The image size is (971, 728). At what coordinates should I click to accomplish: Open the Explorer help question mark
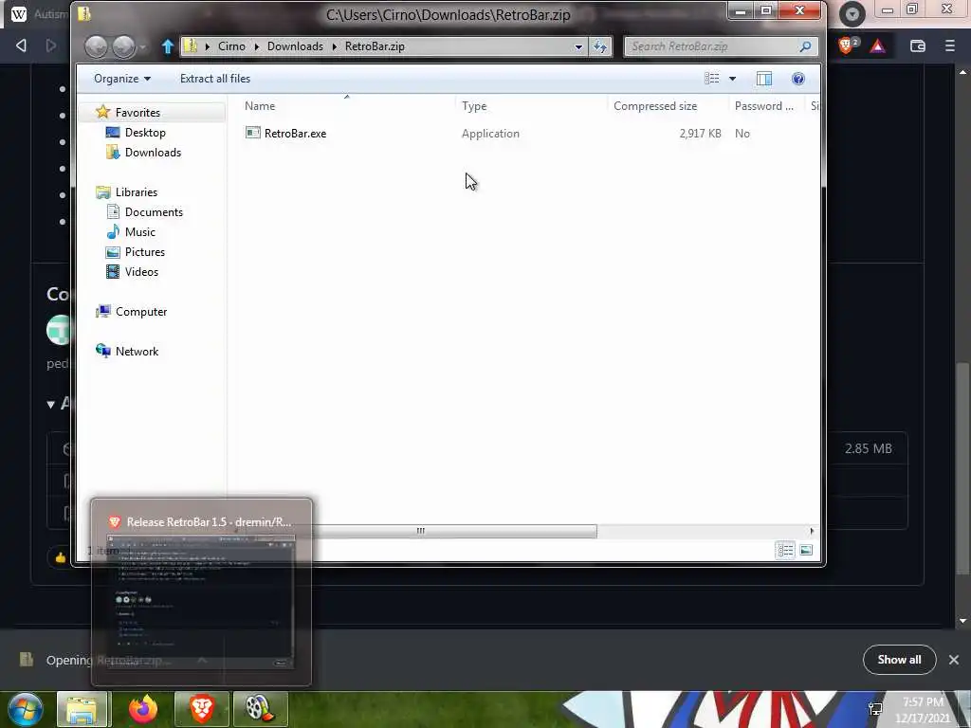(x=798, y=79)
